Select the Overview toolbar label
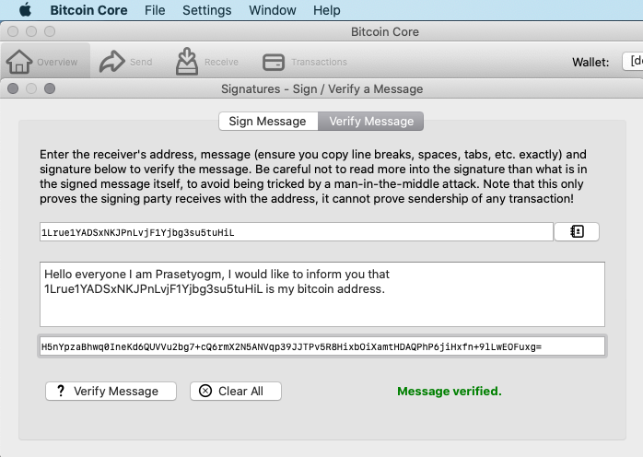 pos(57,62)
